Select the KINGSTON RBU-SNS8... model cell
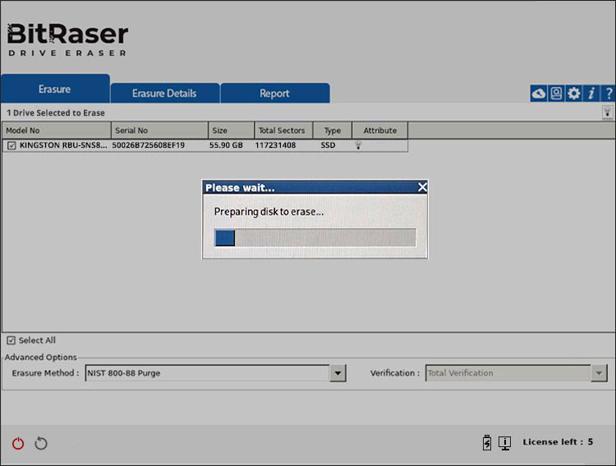The height and width of the screenshot is (466, 616). coord(63,145)
